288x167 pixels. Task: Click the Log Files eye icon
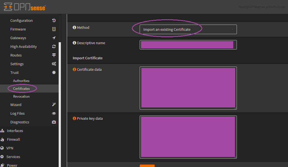pyautogui.click(x=54, y=113)
